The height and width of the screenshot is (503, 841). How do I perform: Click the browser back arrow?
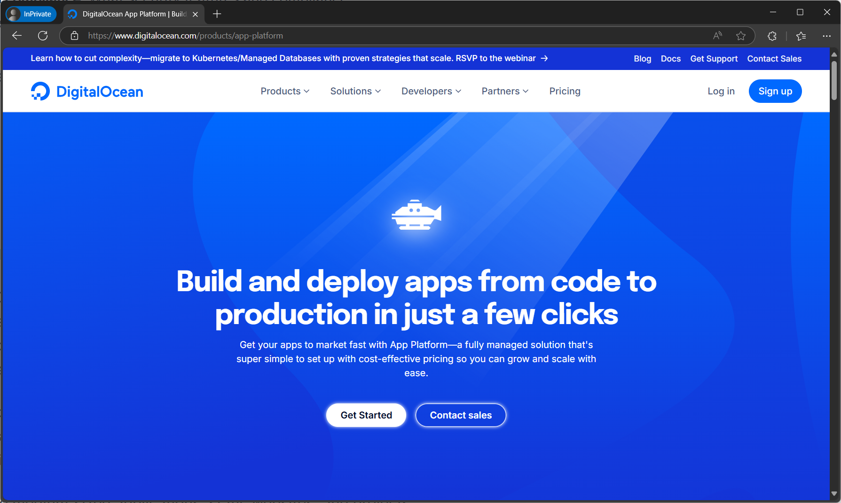tap(17, 36)
